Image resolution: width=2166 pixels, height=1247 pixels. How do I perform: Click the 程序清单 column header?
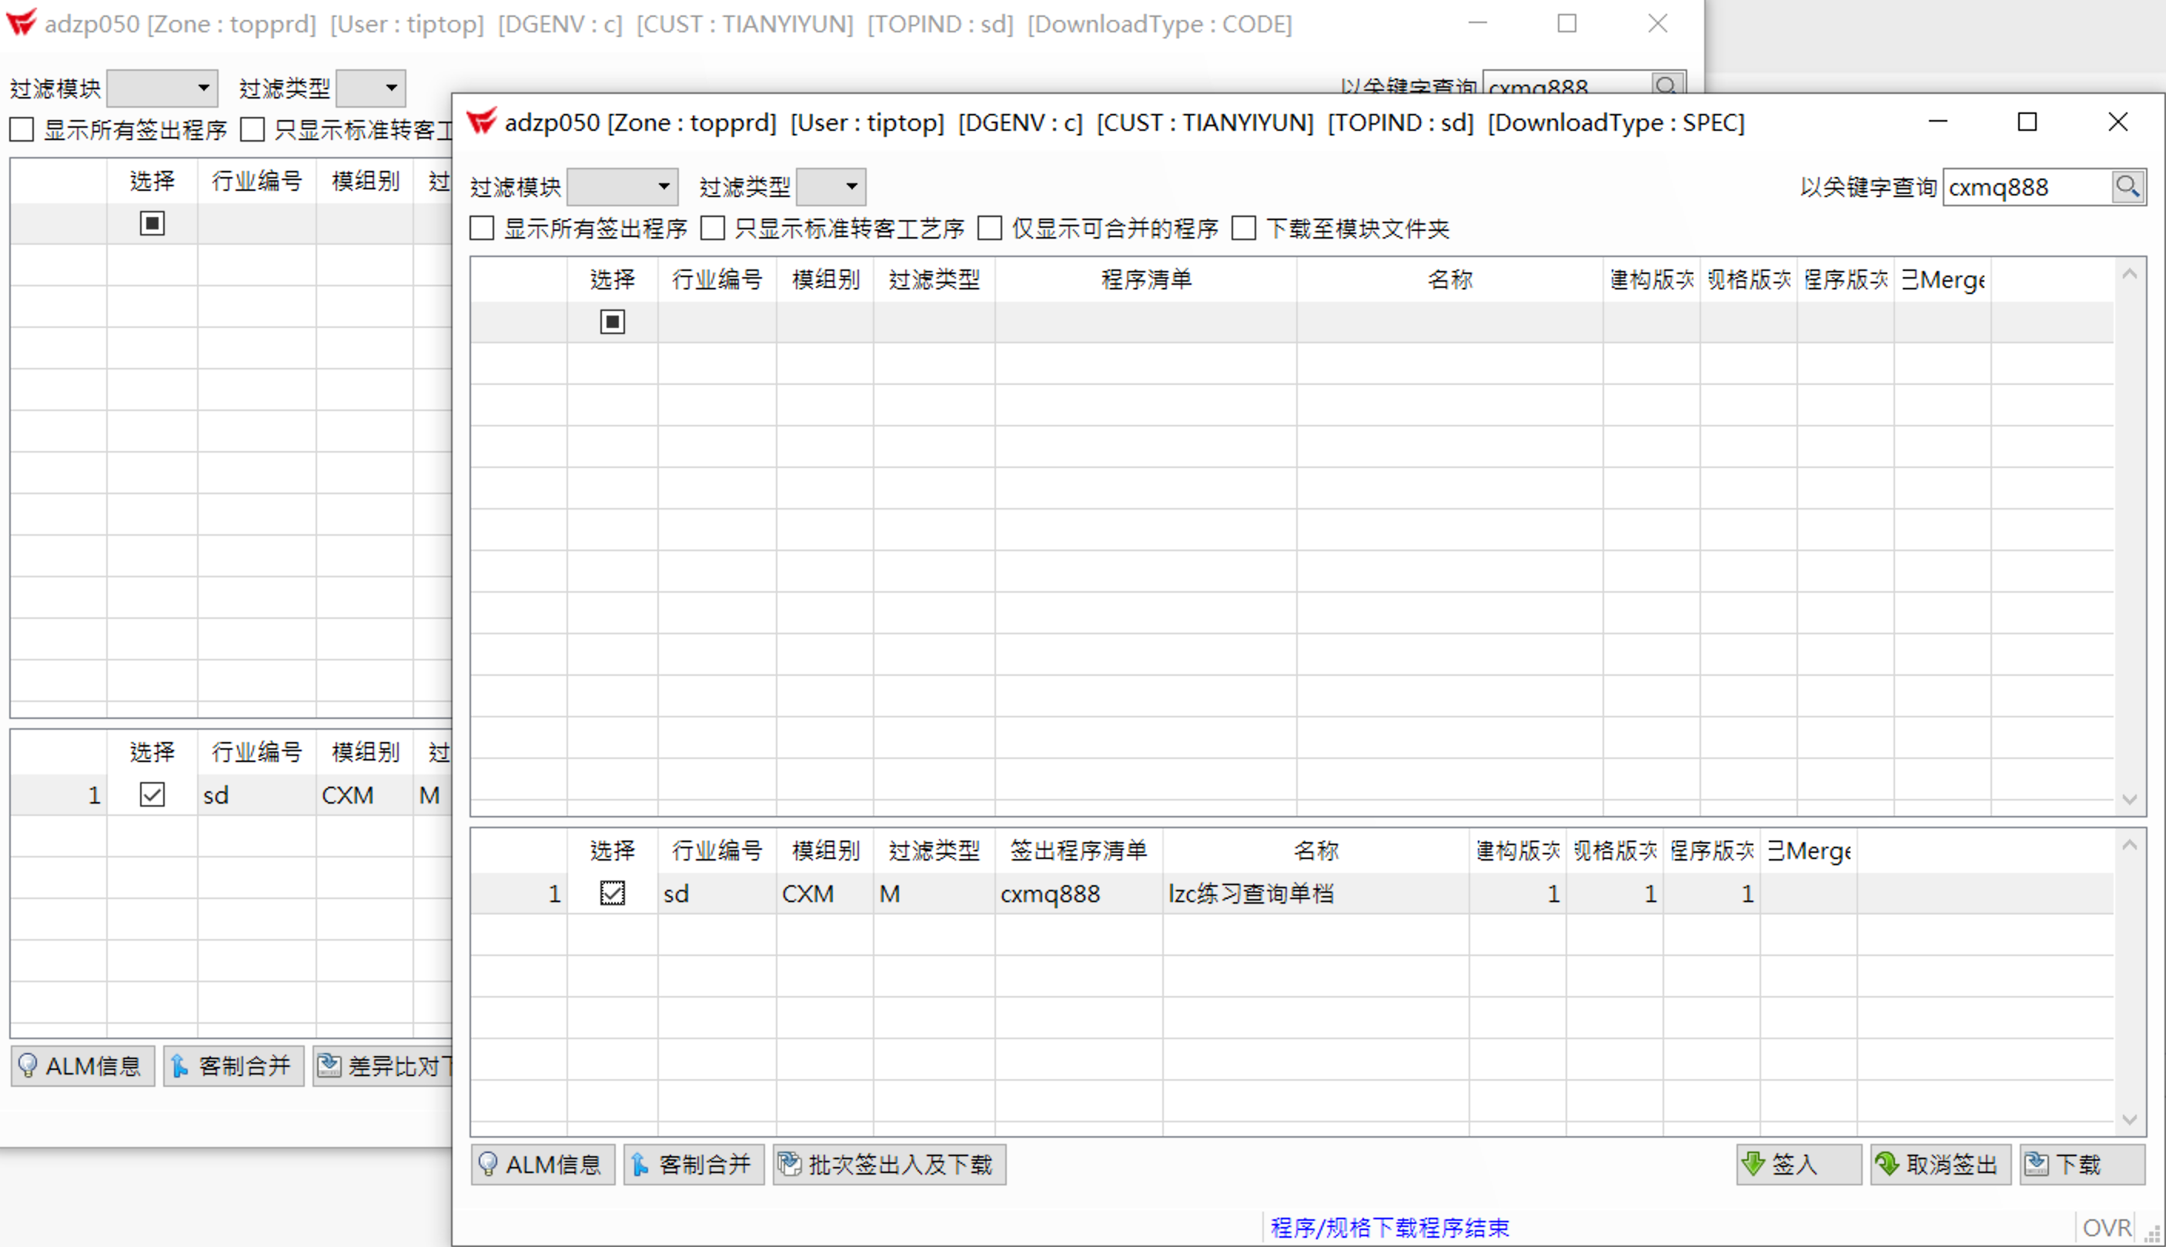(x=1145, y=279)
